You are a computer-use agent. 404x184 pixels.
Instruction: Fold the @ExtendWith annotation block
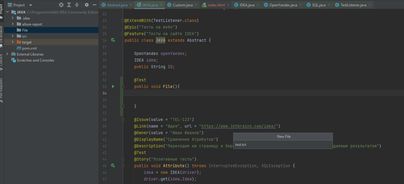[x=123, y=21]
